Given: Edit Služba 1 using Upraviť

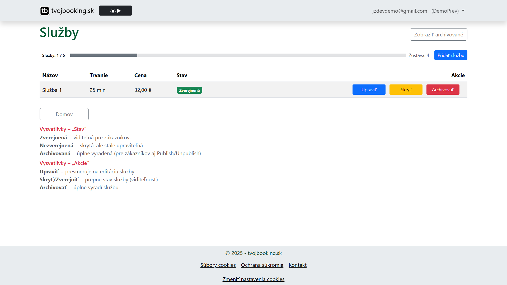Looking at the screenshot, I should [x=369, y=90].
